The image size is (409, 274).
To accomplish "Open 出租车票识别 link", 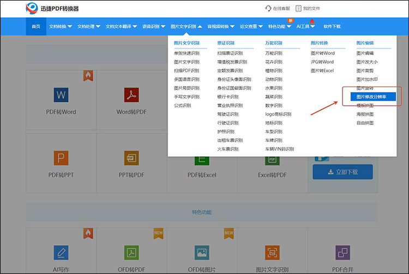I will coord(230,140).
